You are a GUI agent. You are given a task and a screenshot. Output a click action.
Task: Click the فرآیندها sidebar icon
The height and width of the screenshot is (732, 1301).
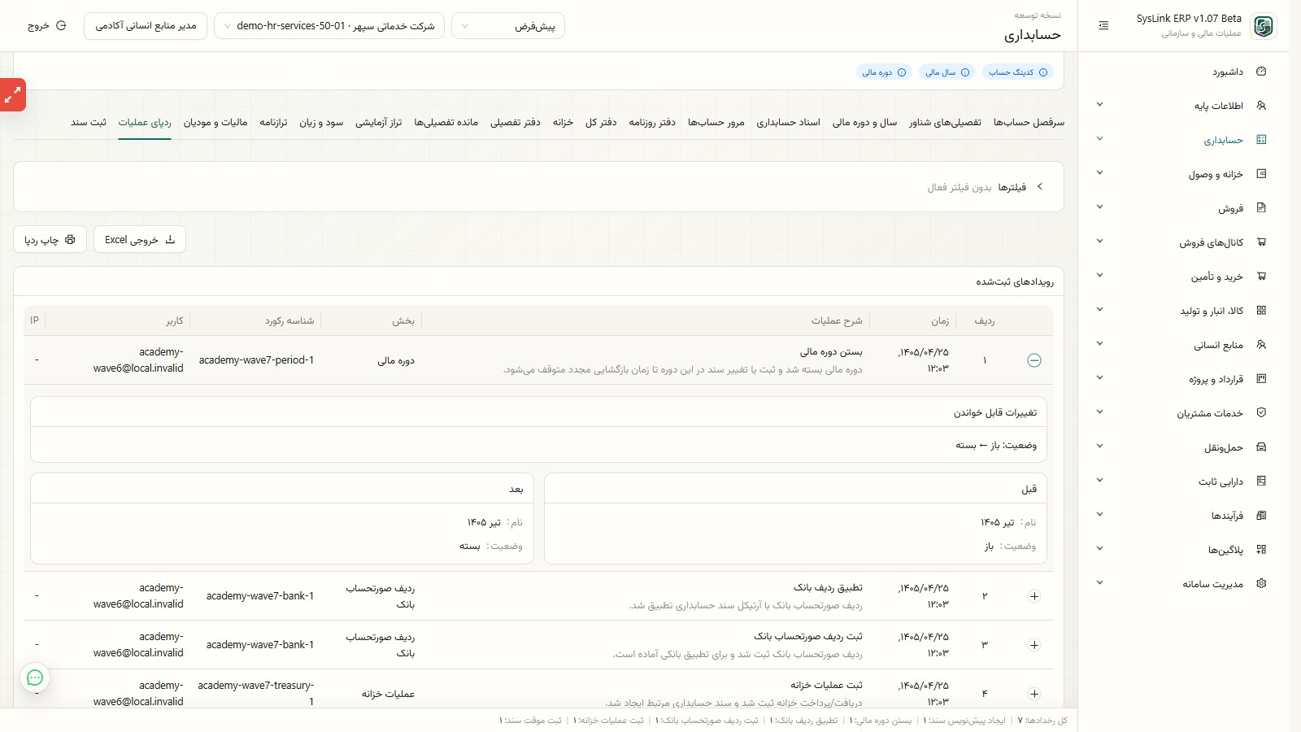(x=1261, y=516)
